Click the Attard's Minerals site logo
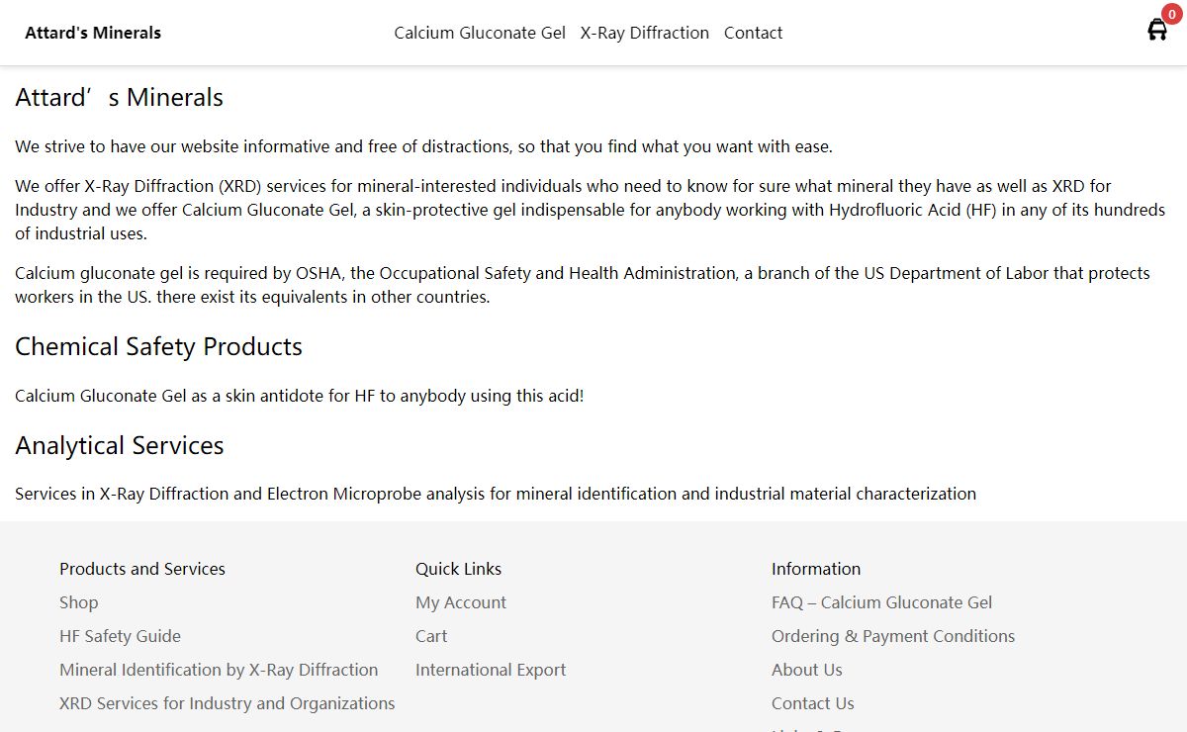1187x732 pixels. [x=93, y=33]
